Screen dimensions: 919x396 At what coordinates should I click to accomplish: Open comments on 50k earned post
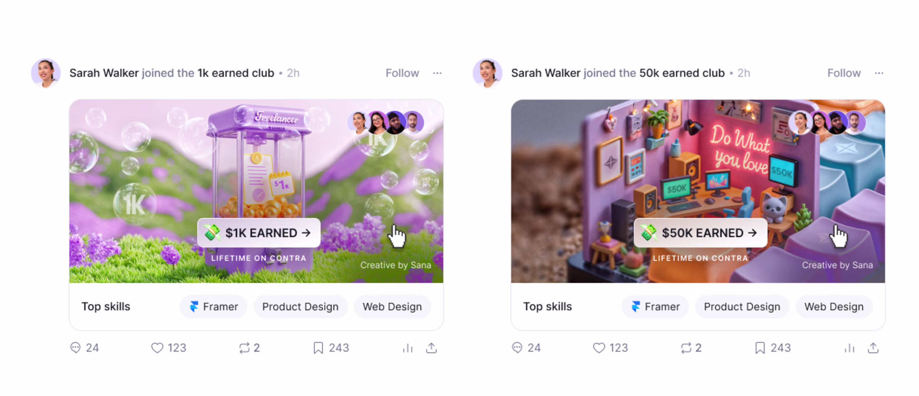coord(517,348)
